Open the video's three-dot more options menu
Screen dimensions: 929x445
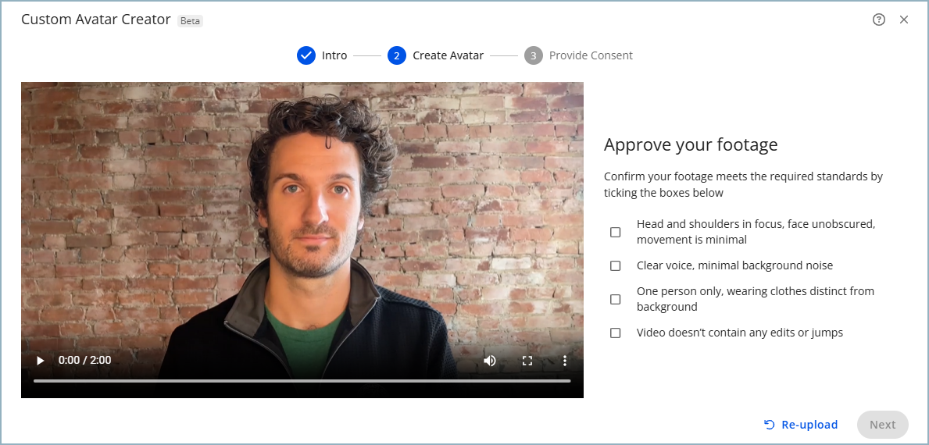tap(565, 361)
